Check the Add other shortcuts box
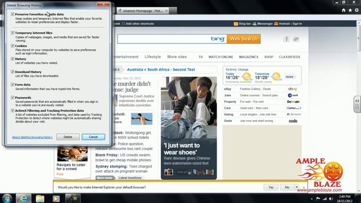 click(x=124, y=24)
